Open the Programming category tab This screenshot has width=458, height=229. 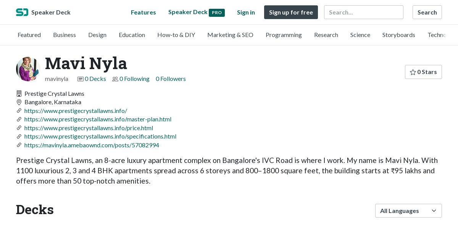coord(284,35)
